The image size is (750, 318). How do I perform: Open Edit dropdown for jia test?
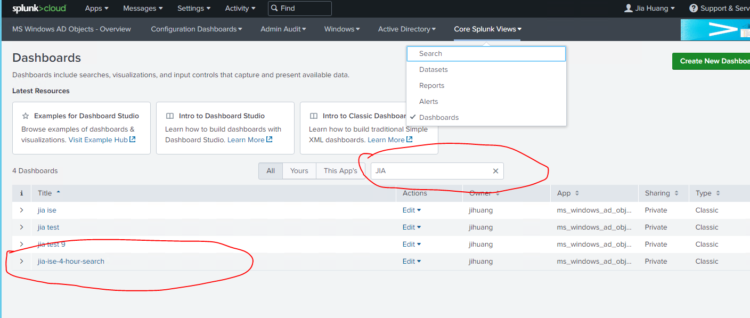click(x=411, y=227)
